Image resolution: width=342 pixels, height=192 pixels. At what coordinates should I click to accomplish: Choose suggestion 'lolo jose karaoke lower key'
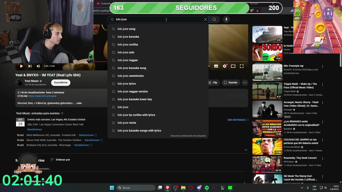point(158,99)
